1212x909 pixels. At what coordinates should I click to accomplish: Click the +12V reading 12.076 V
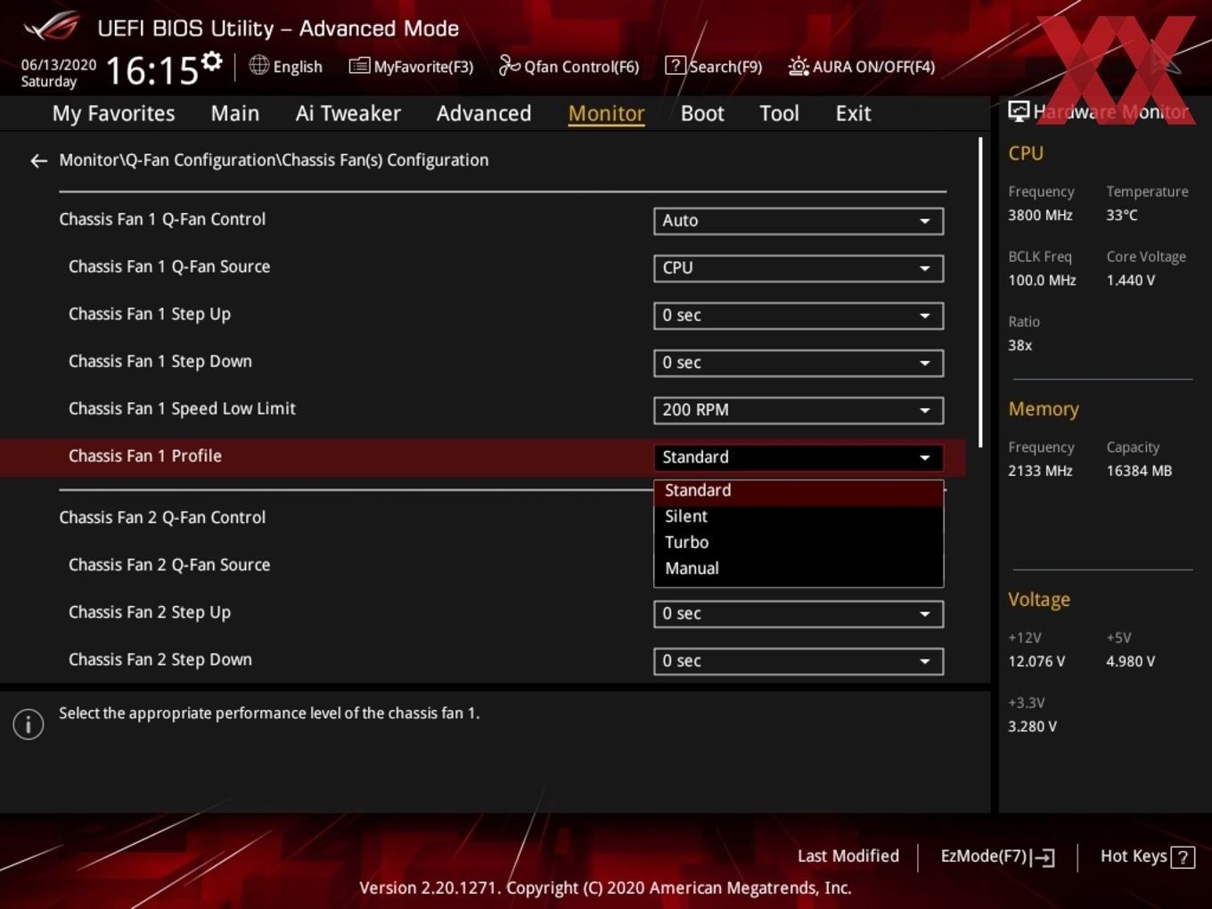click(x=1036, y=662)
